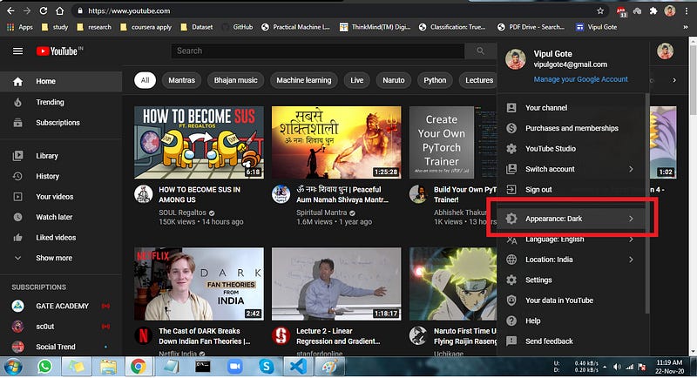Image resolution: width=697 pixels, height=378 pixels.
Task: Open Liked videos in sidebar
Action: point(56,237)
